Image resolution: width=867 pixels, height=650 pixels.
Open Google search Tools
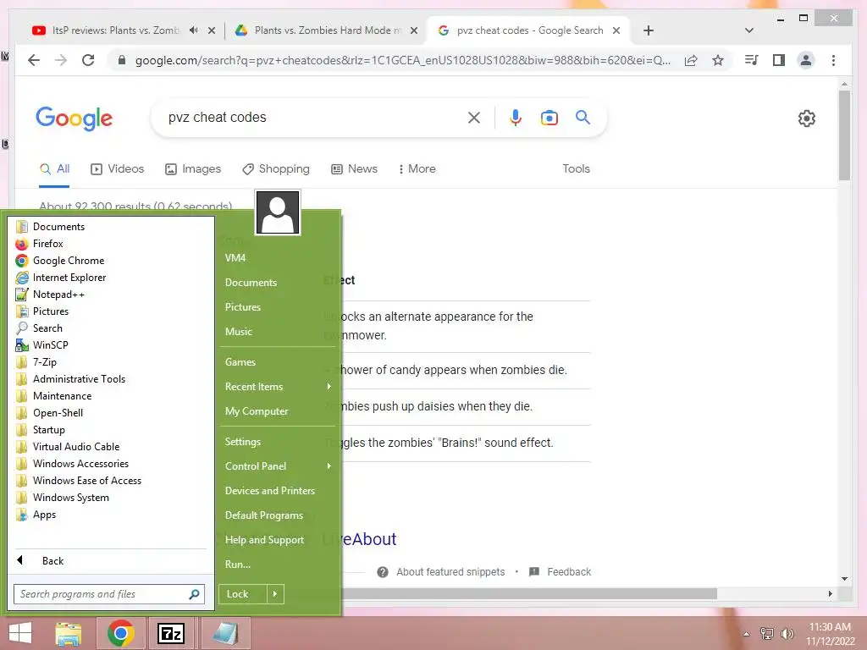[576, 169]
